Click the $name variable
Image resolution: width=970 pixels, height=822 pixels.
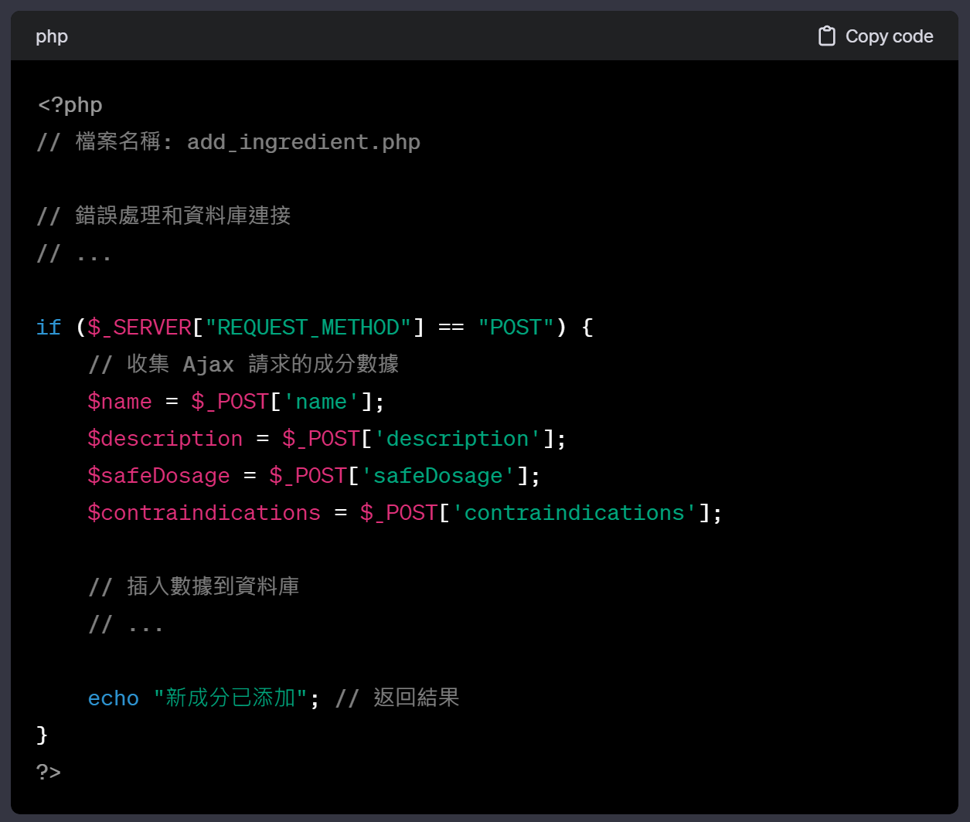[120, 402]
